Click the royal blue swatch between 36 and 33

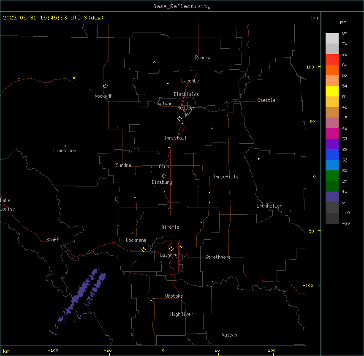tap(332, 154)
